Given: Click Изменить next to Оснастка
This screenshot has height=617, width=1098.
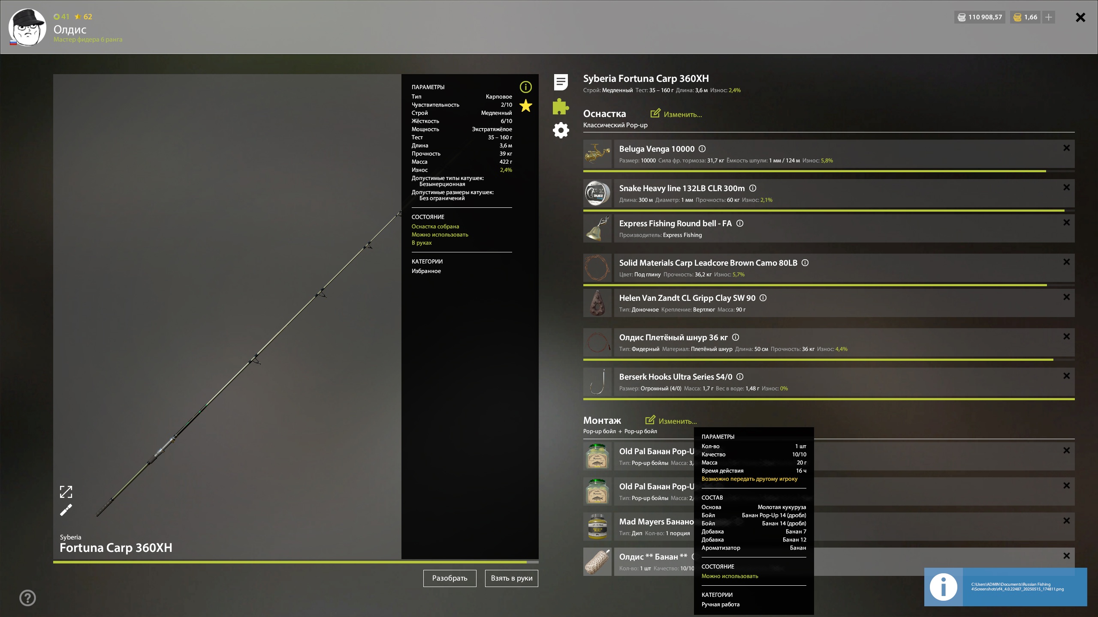Looking at the screenshot, I should pyautogui.click(x=676, y=114).
